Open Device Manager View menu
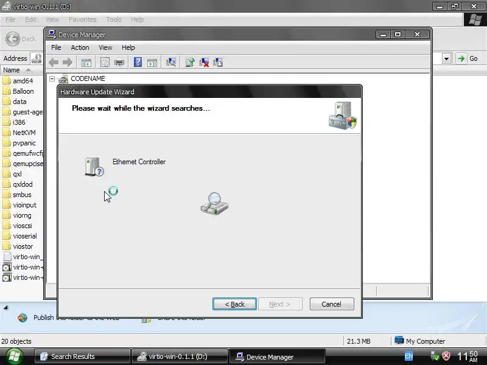 pos(105,47)
